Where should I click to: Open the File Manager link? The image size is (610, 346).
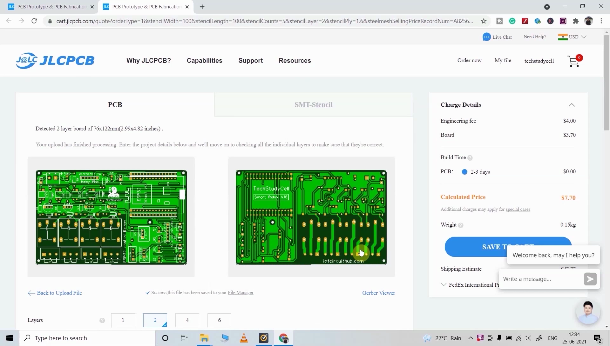(x=241, y=293)
